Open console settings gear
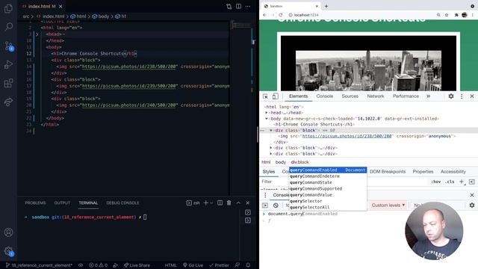 [x=472, y=205]
